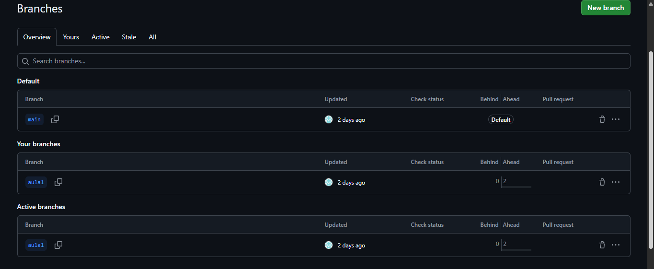654x269 pixels.
Task: Copy aula1 name in Active branches
Action: click(58, 245)
